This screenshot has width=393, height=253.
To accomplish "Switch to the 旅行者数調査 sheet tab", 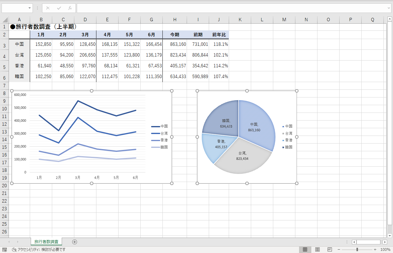I will point(46,242).
